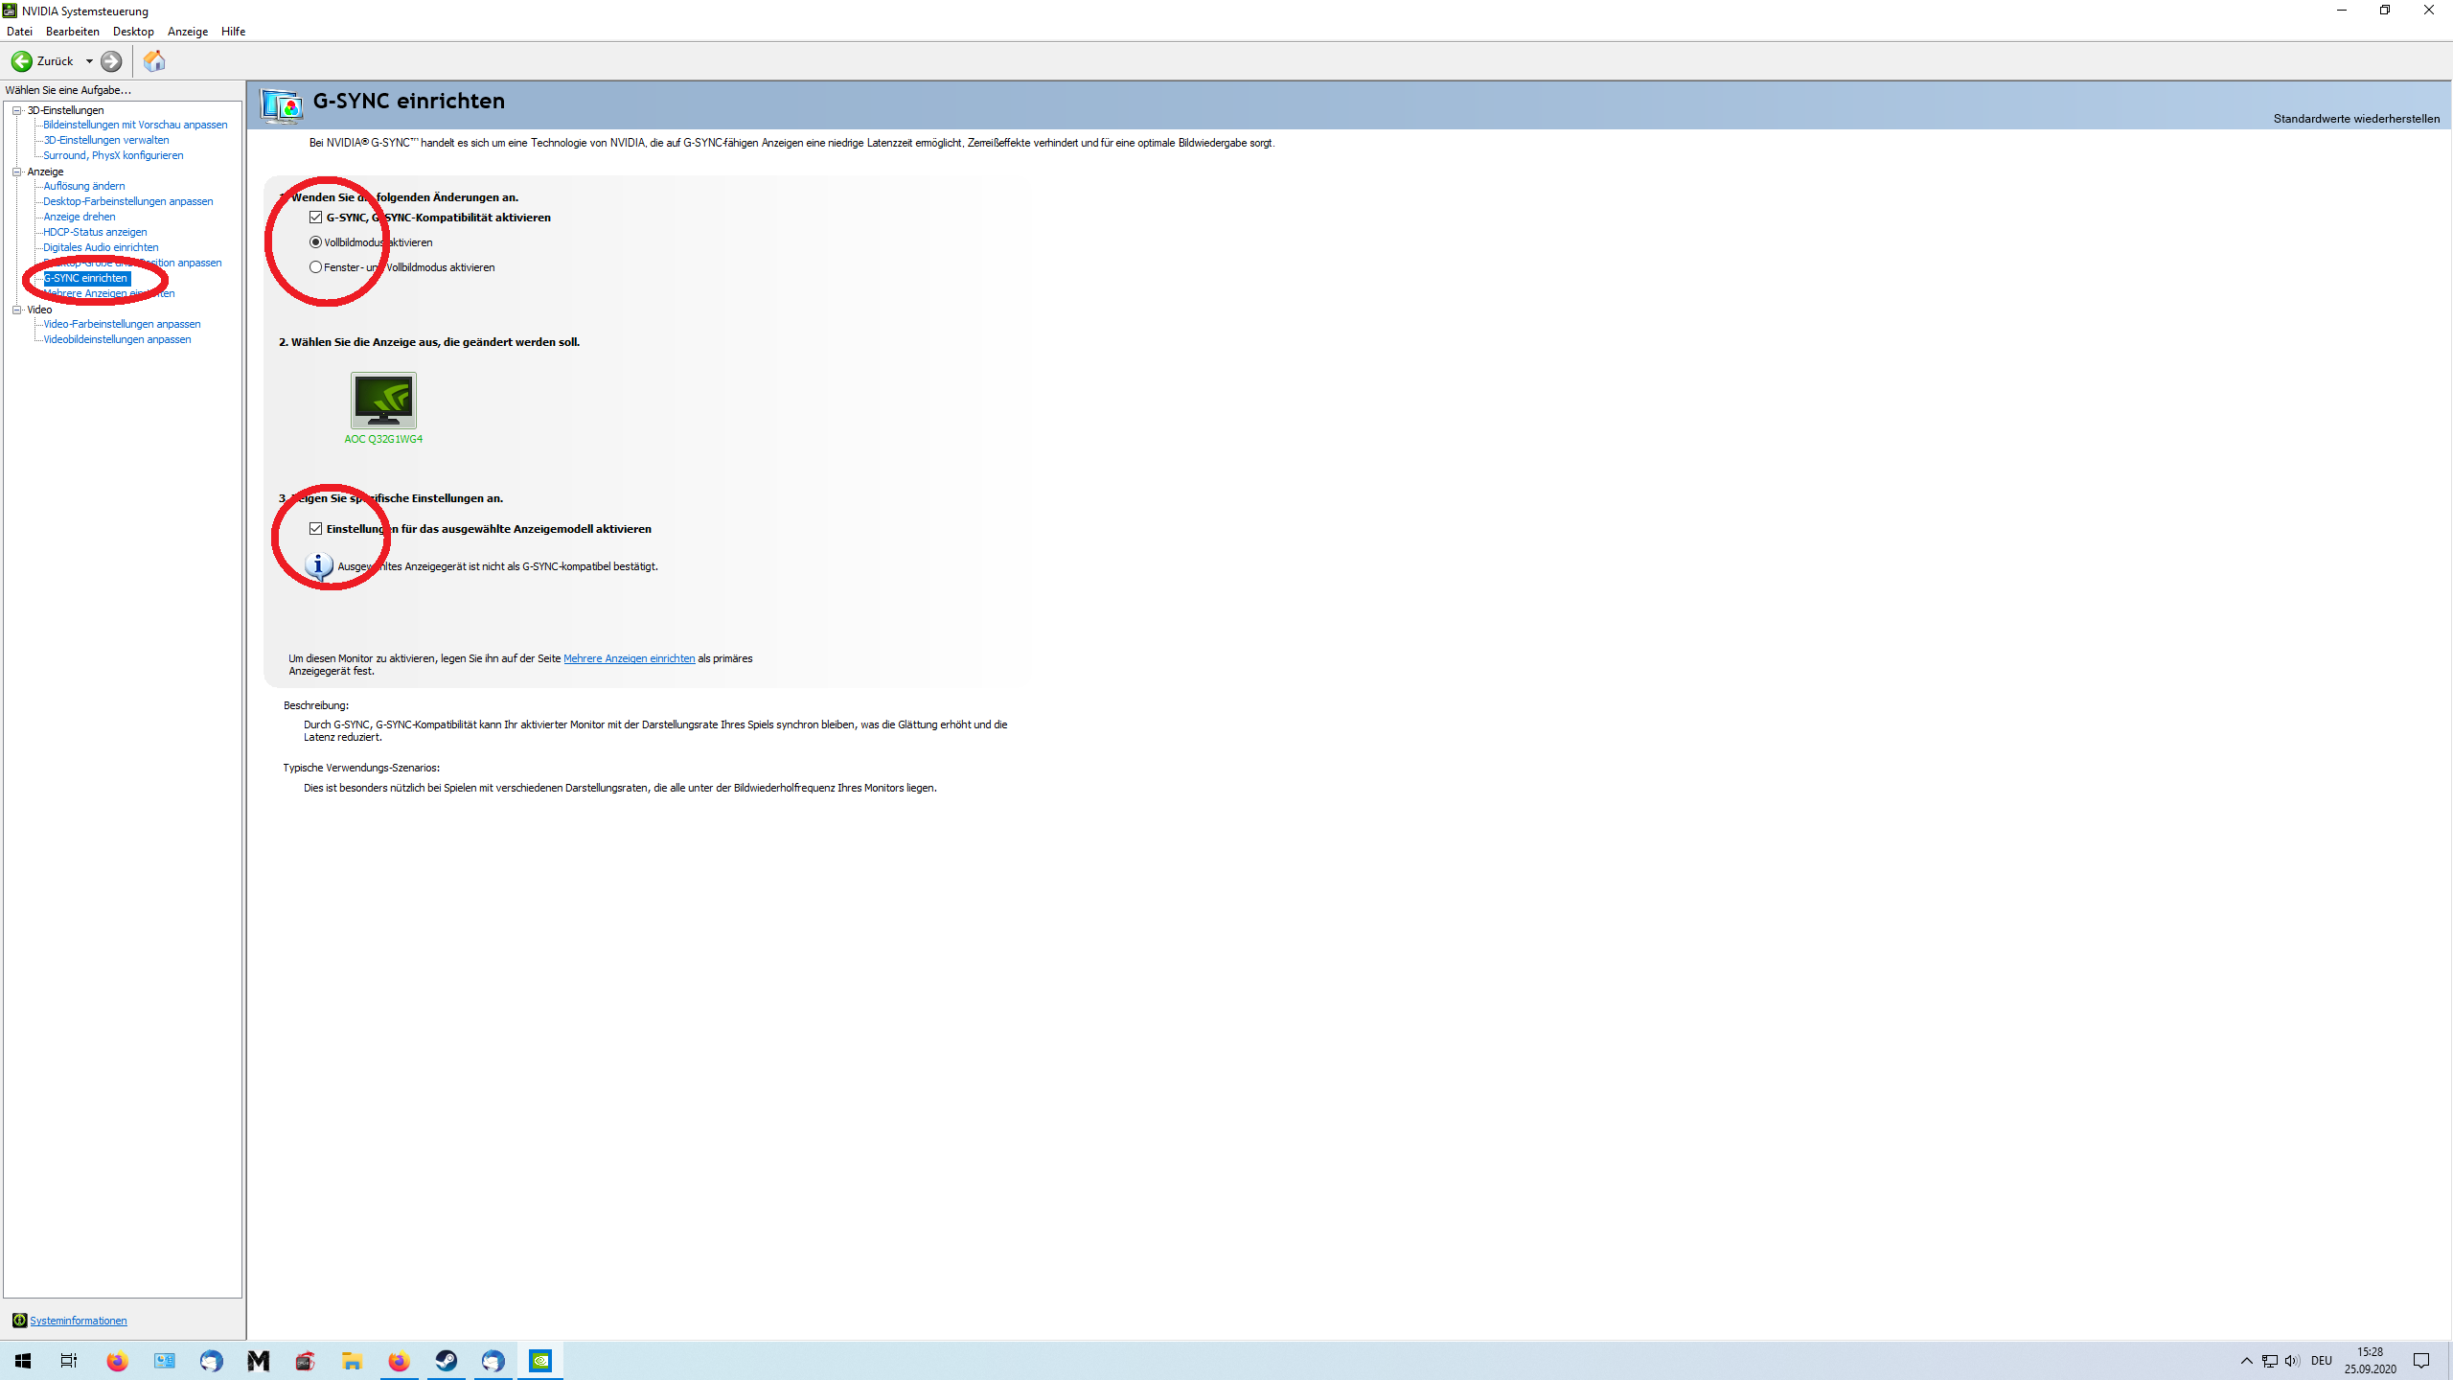Viewport: 2453px width, 1380px height.
Task: Select the AOC Q32G1WG4 monitor icon
Action: pos(383,400)
